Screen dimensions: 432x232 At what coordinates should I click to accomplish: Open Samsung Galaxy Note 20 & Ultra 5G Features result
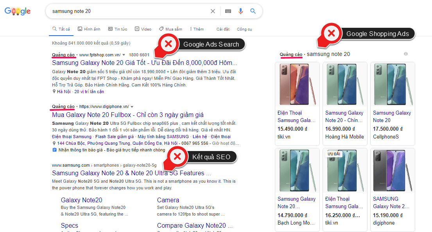point(131,173)
